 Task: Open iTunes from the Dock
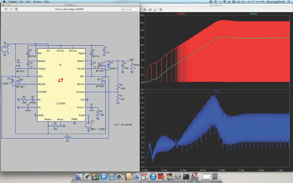(x=153, y=177)
